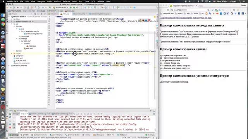The height and width of the screenshot is (139, 248).
Task: Open the Debugger tab in Debug panel
Action: (x=16, y=114)
